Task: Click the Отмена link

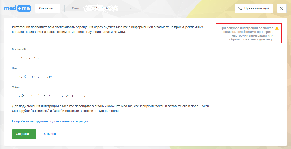Action: coord(50,134)
